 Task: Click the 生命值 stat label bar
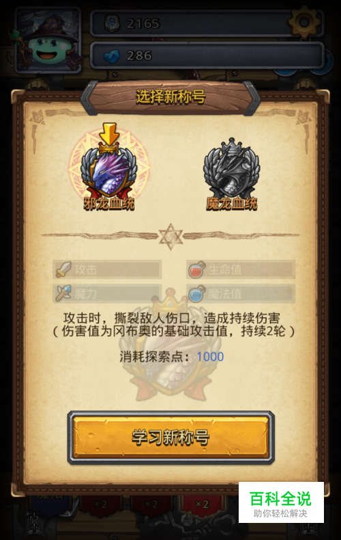pyautogui.click(x=241, y=269)
